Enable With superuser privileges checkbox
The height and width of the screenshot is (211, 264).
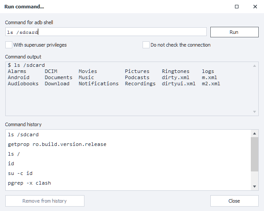coord(9,45)
